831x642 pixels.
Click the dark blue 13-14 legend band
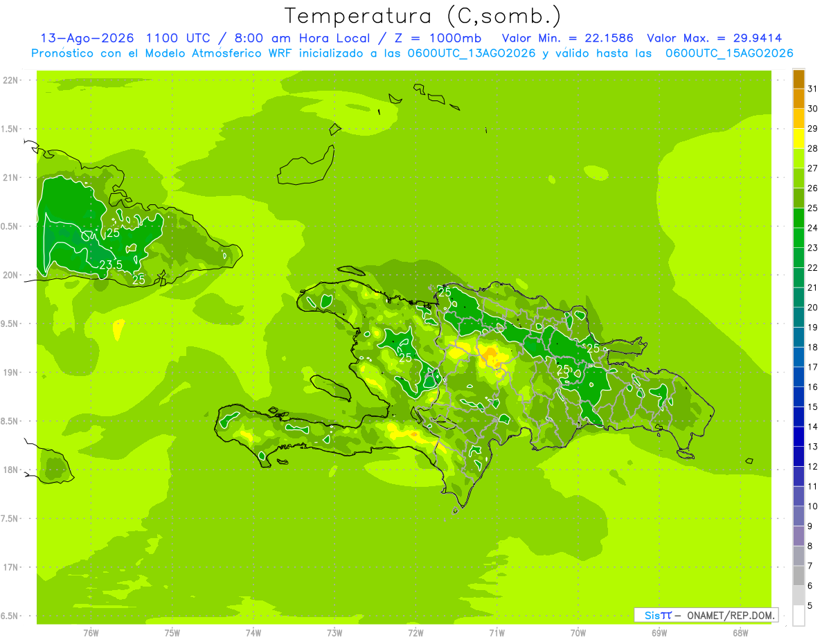pyautogui.click(x=798, y=437)
